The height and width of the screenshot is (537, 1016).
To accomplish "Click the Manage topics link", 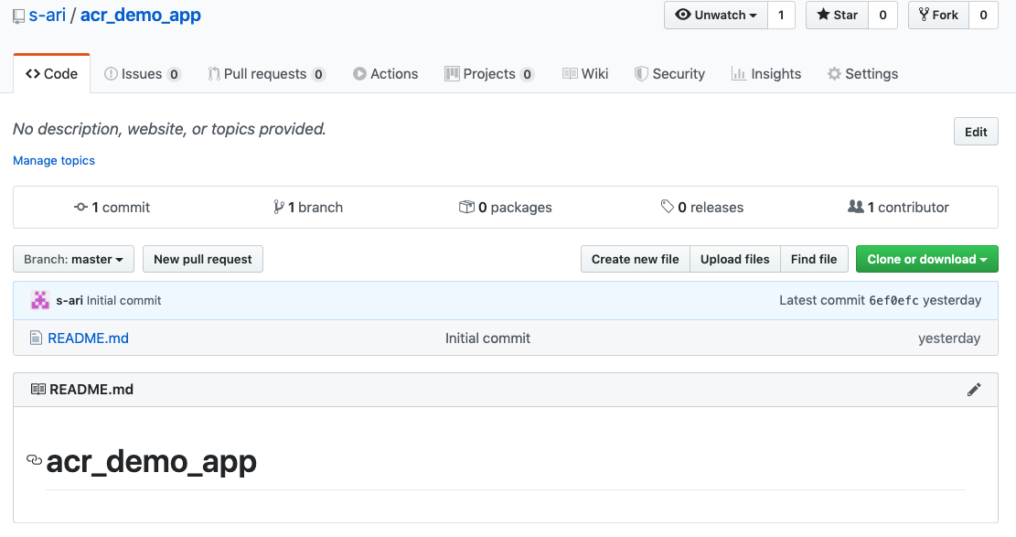I will 54,160.
